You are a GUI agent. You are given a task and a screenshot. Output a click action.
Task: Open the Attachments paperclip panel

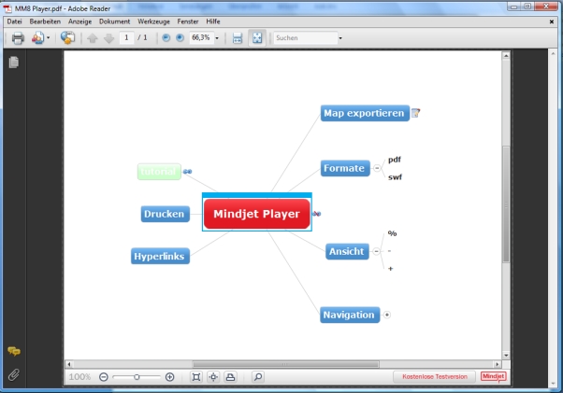(14, 374)
